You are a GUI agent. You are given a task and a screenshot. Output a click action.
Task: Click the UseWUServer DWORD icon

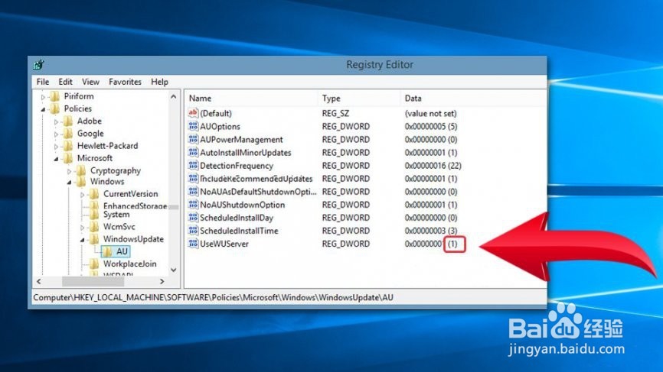193,244
